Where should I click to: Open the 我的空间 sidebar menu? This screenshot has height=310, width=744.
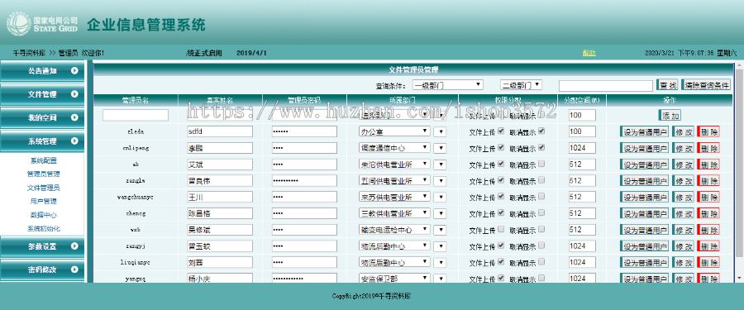pyautogui.click(x=42, y=117)
